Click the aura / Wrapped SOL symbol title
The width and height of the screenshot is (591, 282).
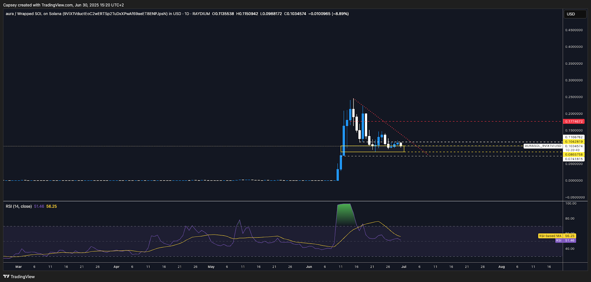click(x=33, y=14)
